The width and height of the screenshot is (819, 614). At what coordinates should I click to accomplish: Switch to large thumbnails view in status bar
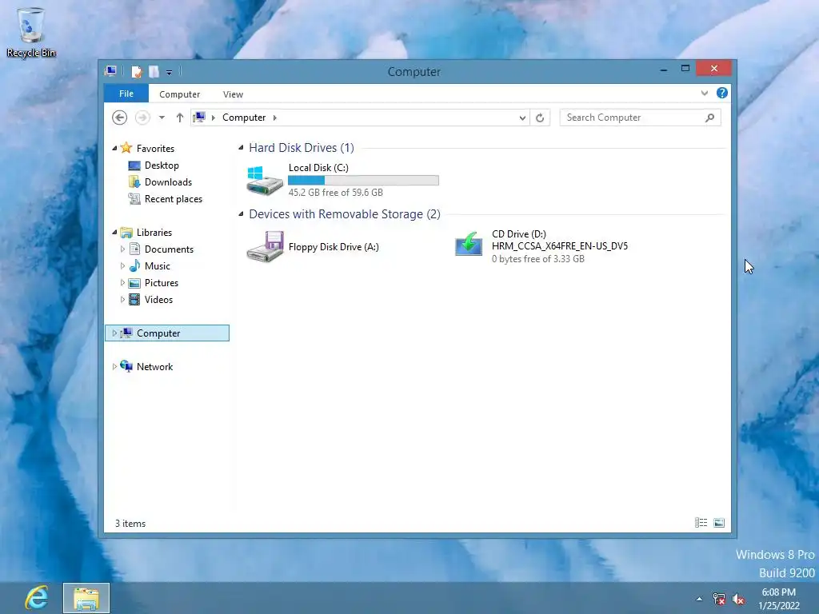pyautogui.click(x=719, y=523)
